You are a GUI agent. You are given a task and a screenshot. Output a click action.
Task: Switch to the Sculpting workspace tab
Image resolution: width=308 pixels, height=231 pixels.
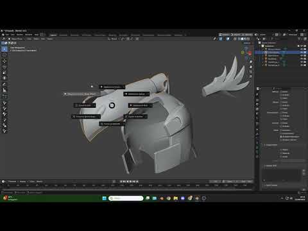pyautogui.click(x=74, y=35)
